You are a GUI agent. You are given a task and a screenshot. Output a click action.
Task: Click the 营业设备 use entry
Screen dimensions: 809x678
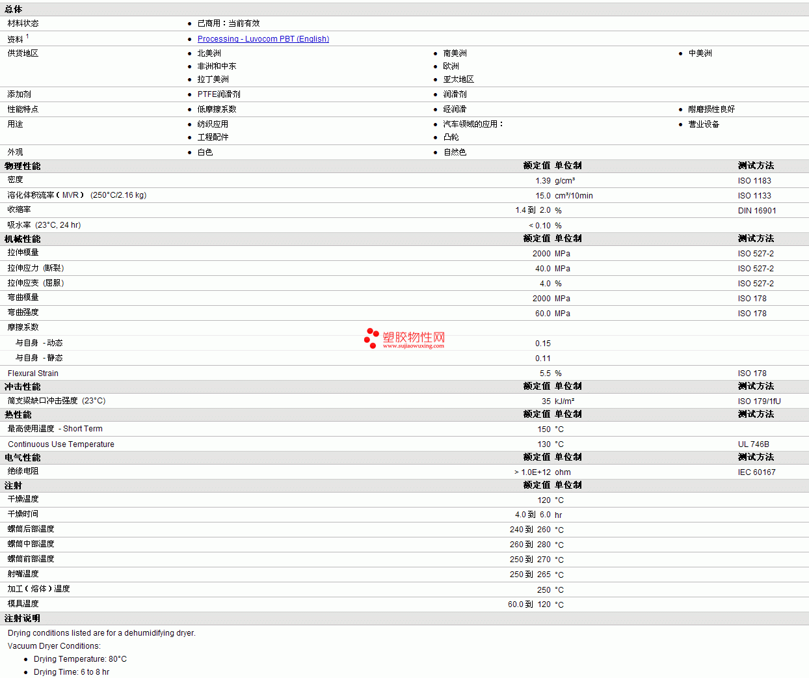[x=704, y=124]
